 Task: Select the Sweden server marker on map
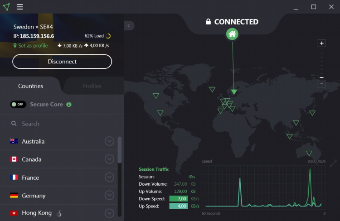coord(234,92)
